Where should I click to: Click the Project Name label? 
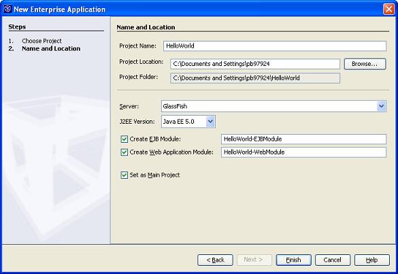[138, 46]
